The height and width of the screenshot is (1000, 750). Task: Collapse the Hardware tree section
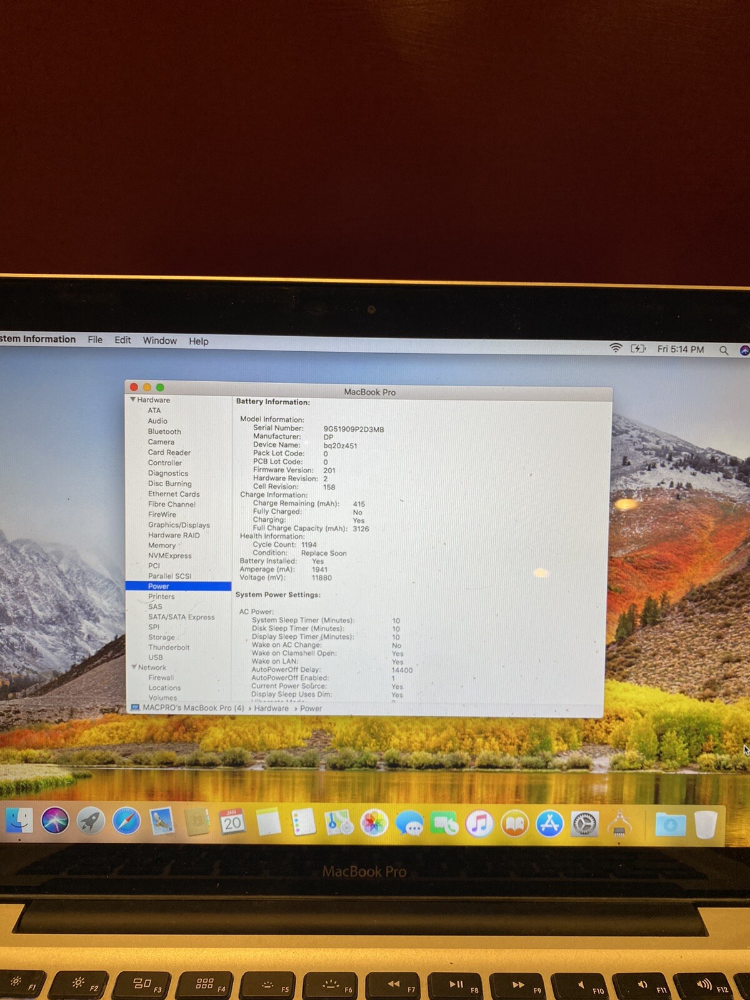click(x=133, y=399)
